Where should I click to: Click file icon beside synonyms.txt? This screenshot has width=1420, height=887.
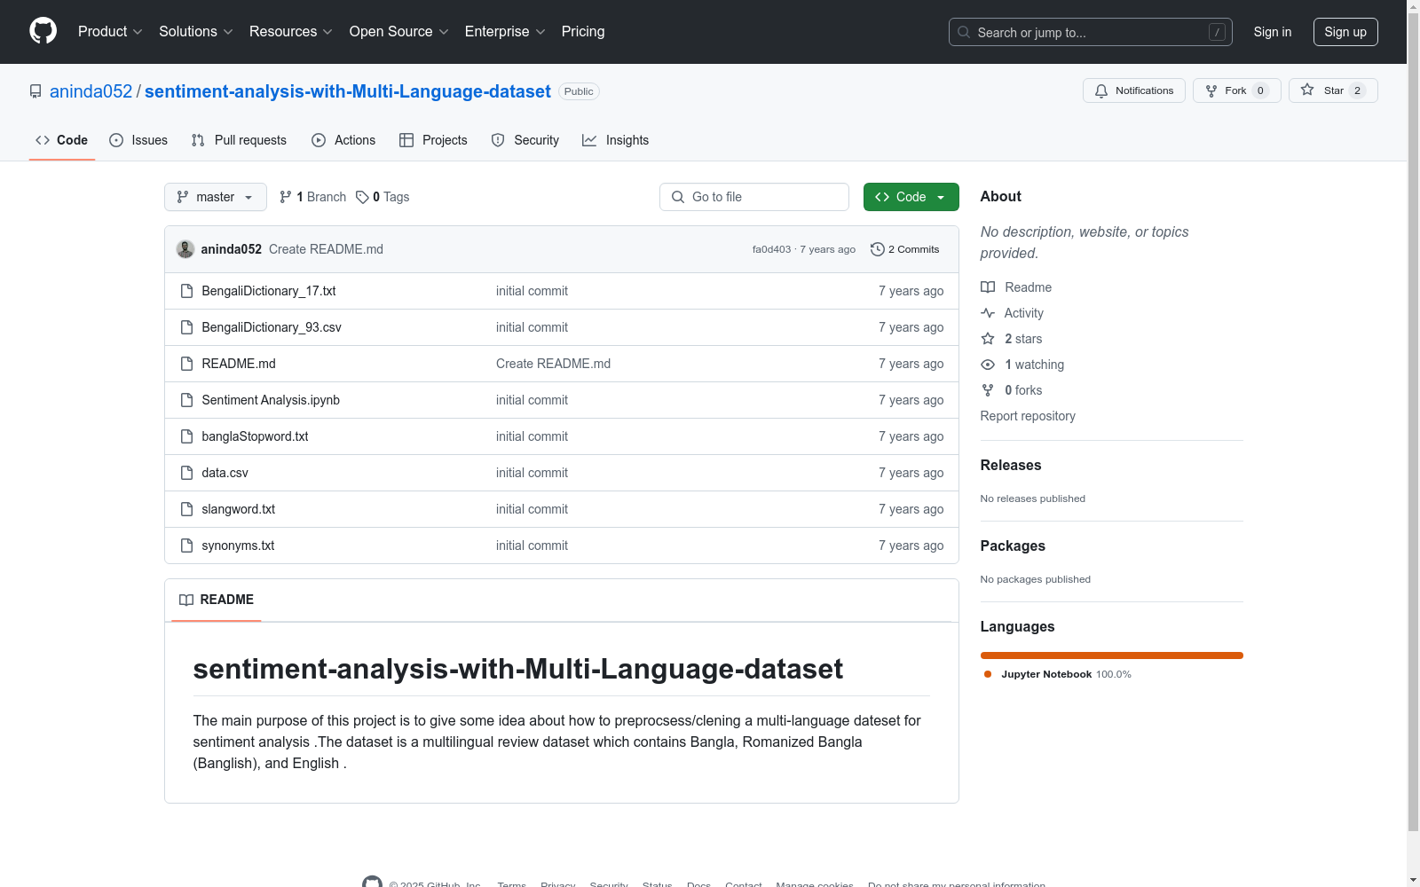pyautogui.click(x=186, y=546)
